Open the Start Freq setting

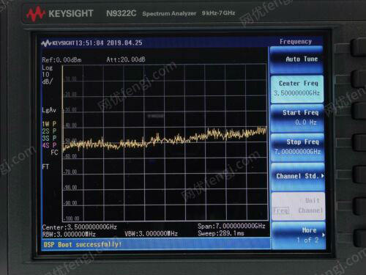[x=297, y=118]
